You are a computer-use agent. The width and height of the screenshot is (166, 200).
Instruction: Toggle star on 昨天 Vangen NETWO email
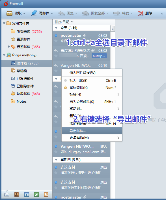point(56,152)
